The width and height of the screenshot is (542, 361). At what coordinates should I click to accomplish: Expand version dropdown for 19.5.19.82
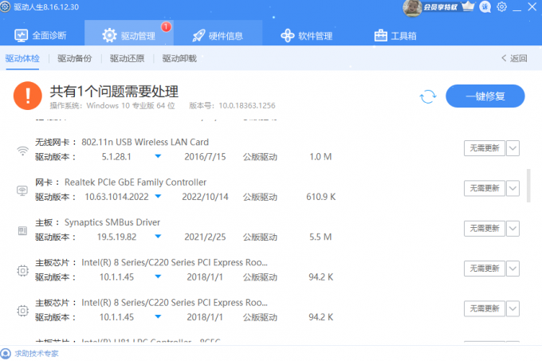click(158, 237)
